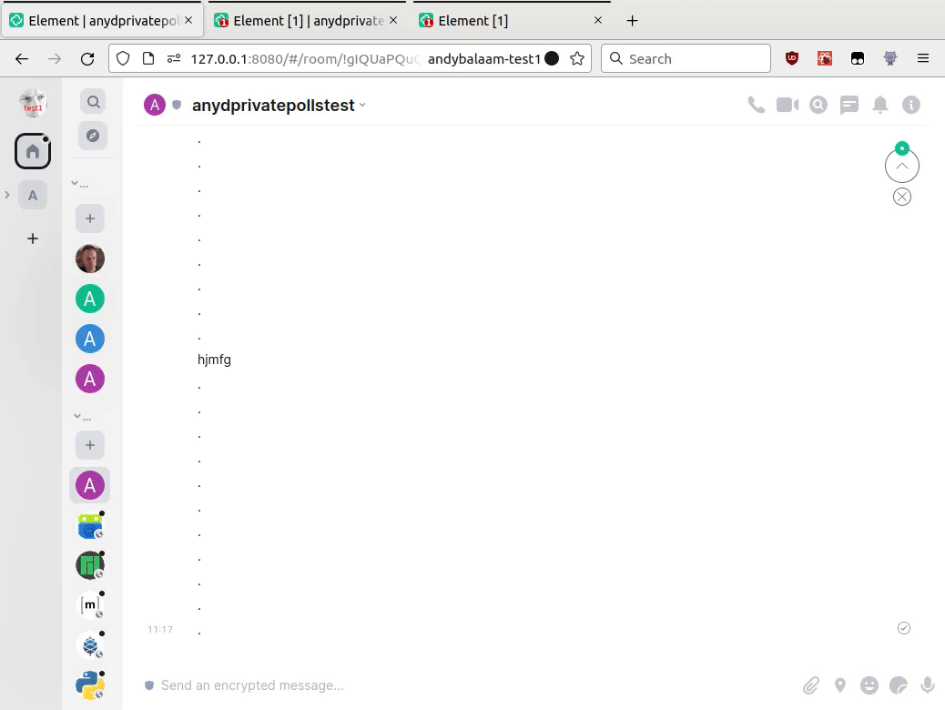Open site permissions icon in URL bar
Viewport: 945px width, 710px height.
coord(174,58)
